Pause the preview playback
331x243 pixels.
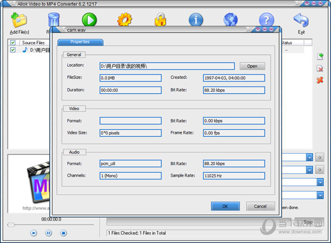(x=49, y=233)
